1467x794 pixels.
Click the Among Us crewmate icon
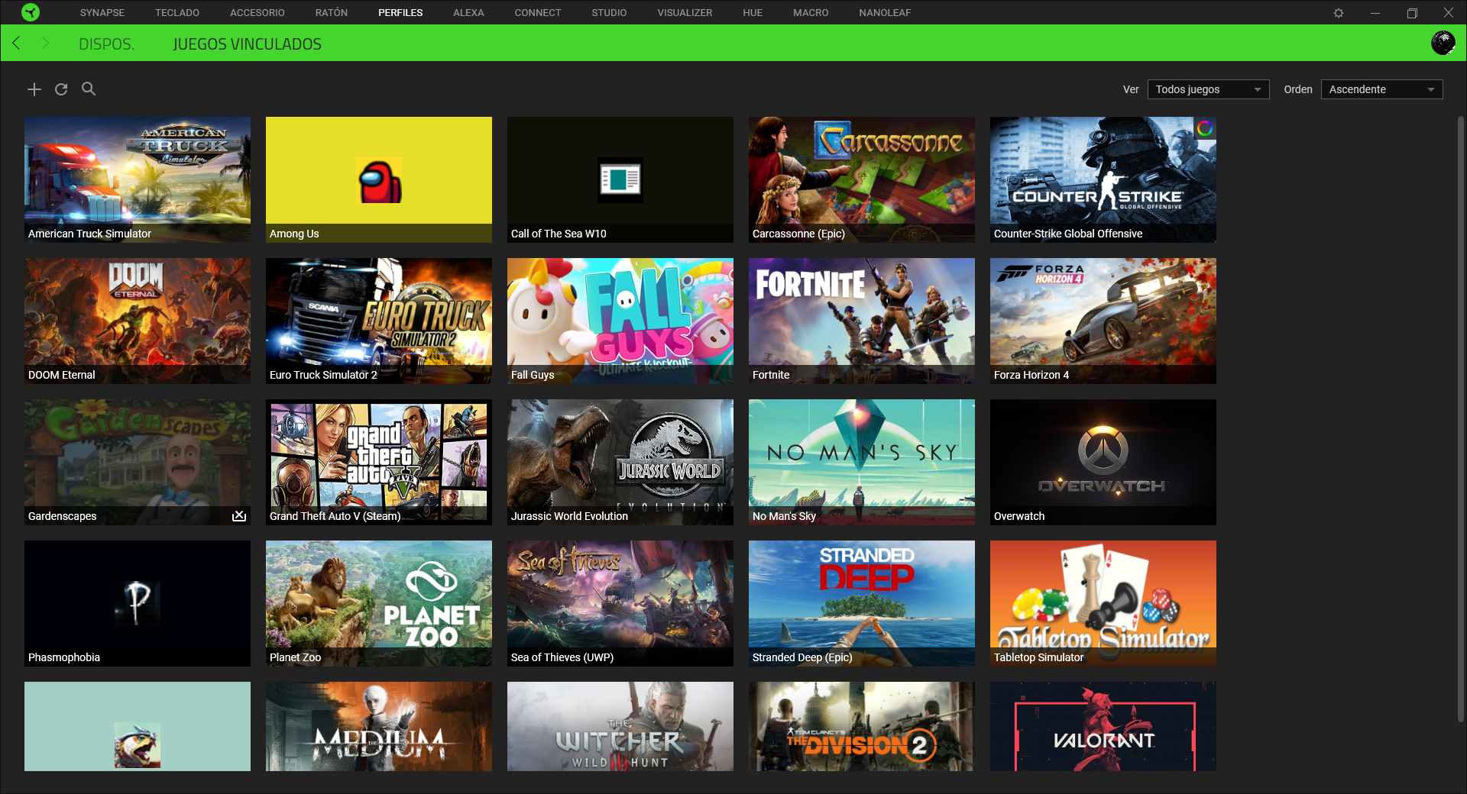click(380, 181)
